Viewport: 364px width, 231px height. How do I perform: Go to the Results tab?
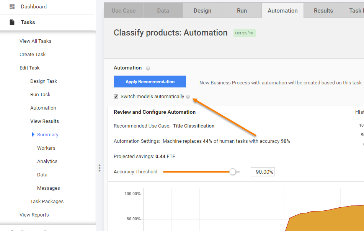323,10
